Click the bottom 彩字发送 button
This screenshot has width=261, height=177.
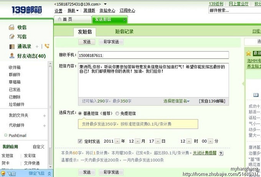tap(111, 172)
